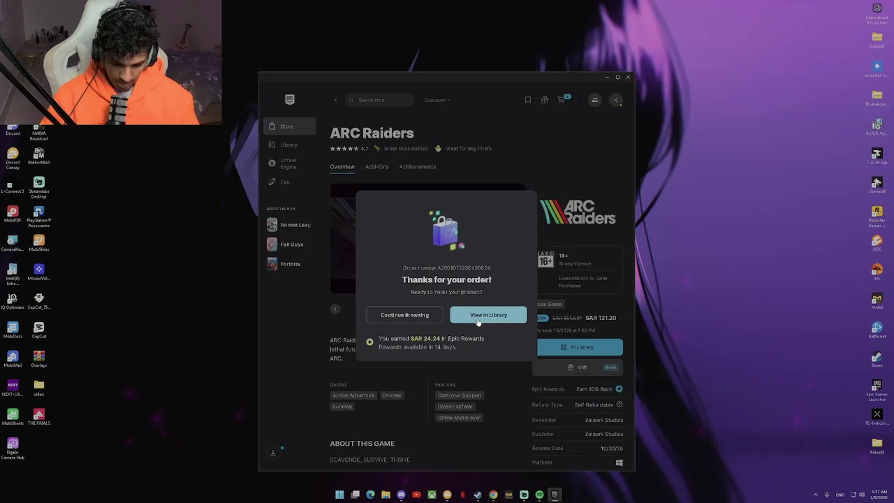Click the Refund Type help icon
894x503 pixels.
coord(619,404)
